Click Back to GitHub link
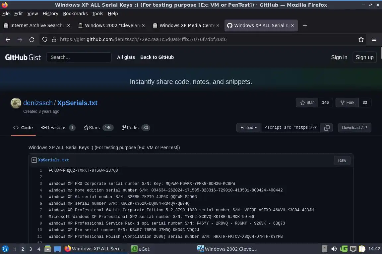 coord(157,57)
